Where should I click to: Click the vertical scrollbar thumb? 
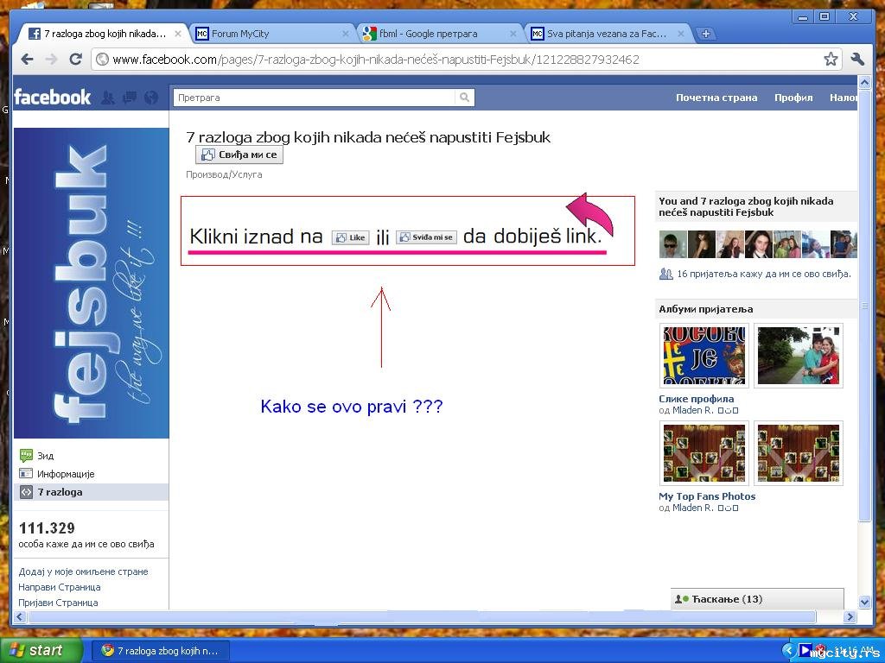[864, 306]
